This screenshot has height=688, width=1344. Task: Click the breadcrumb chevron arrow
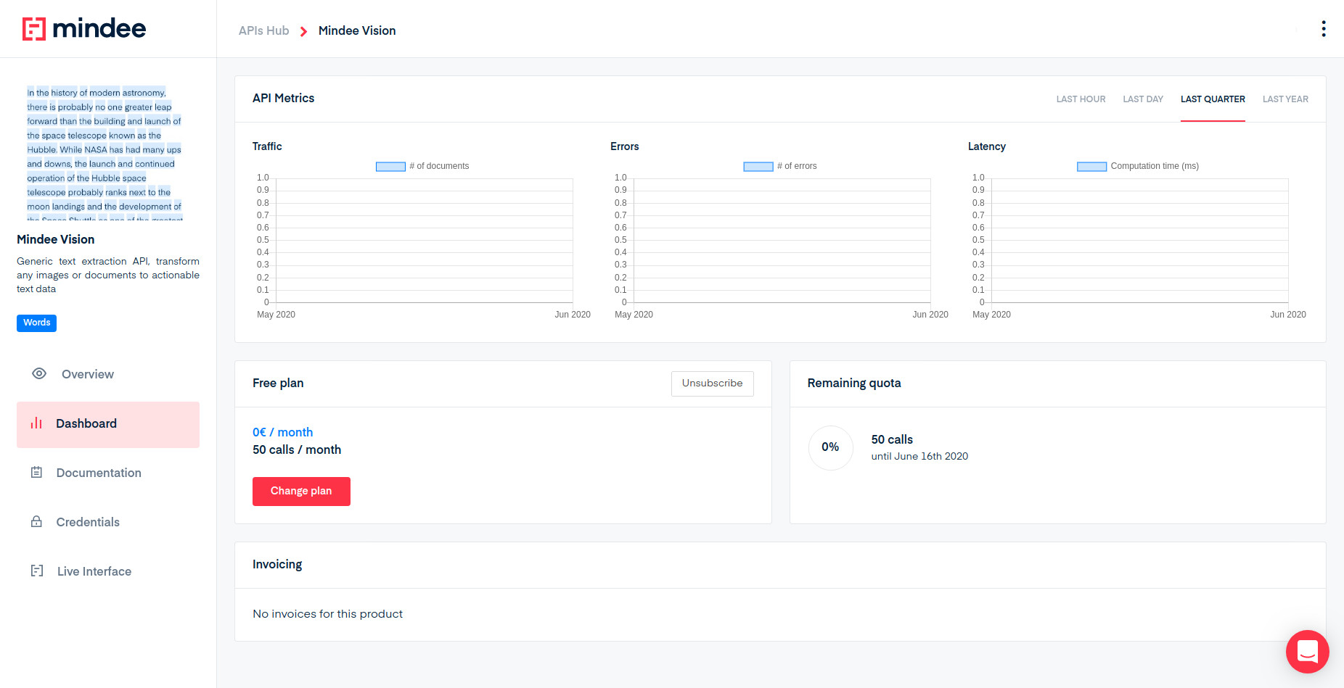pyautogui.click(x=303, y=31)
